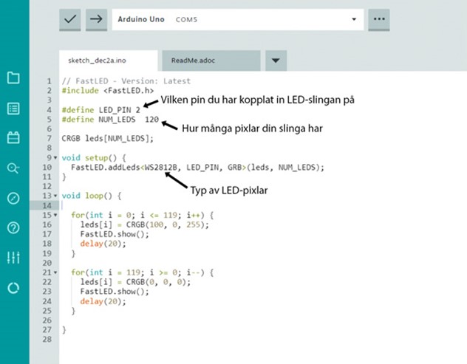Click the delay(20); line at row 18
This screenshot has width=467, height=364.
103,244
